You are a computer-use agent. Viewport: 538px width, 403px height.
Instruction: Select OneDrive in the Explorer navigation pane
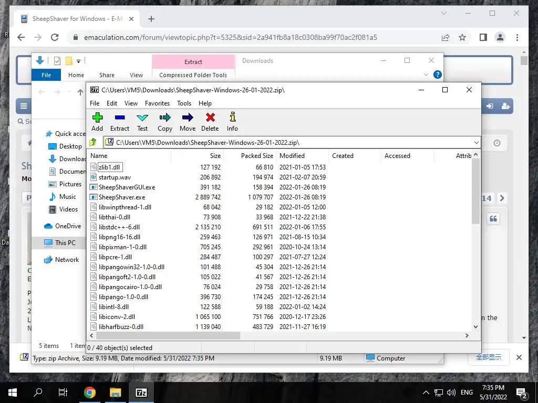63,226
